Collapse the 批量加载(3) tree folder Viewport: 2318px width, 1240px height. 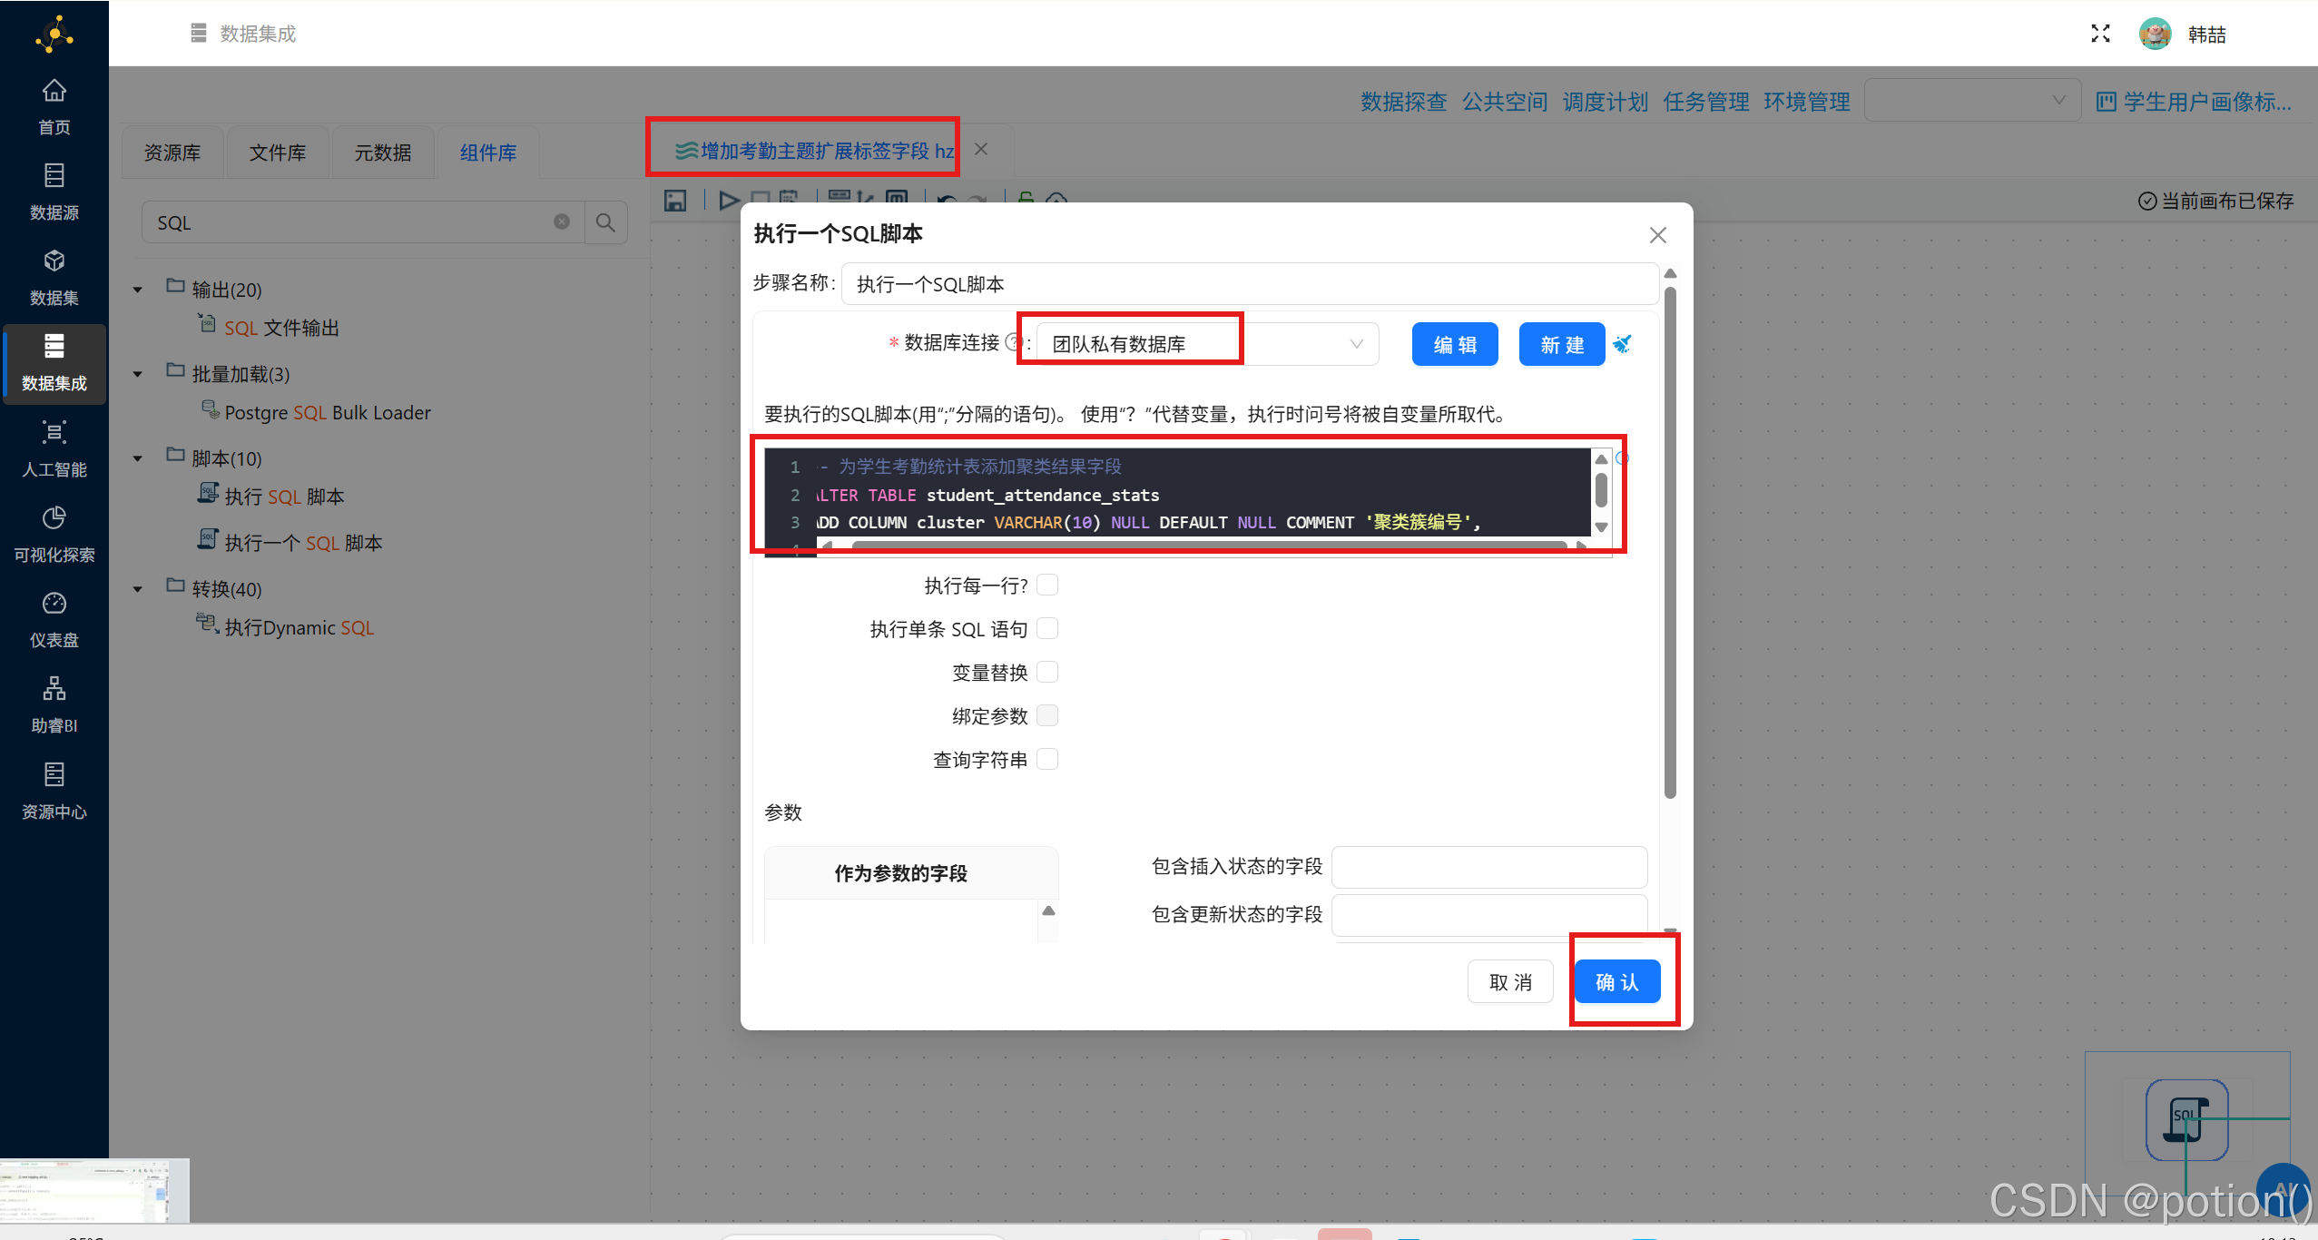coord(138,374)
